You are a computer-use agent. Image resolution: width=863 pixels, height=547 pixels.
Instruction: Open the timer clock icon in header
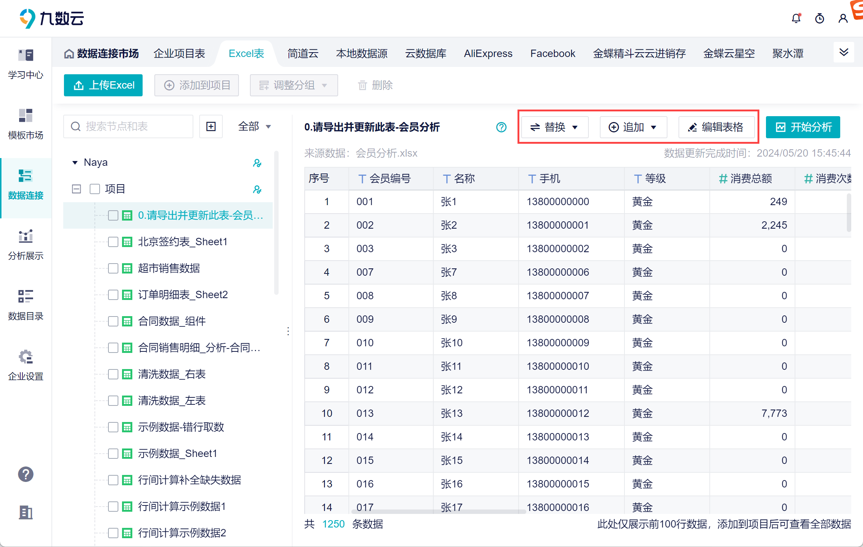point(820,18)
